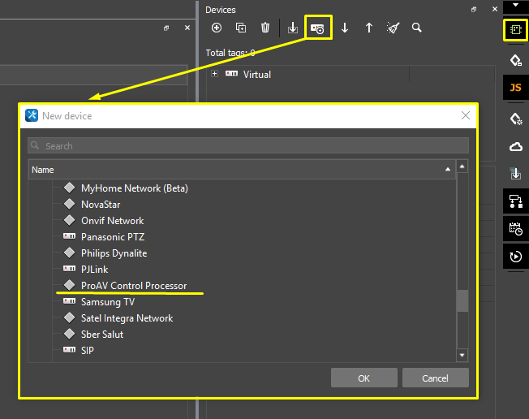The image size is (529, 419).
Task: Click the Cancel button
Action: (436, 378)
